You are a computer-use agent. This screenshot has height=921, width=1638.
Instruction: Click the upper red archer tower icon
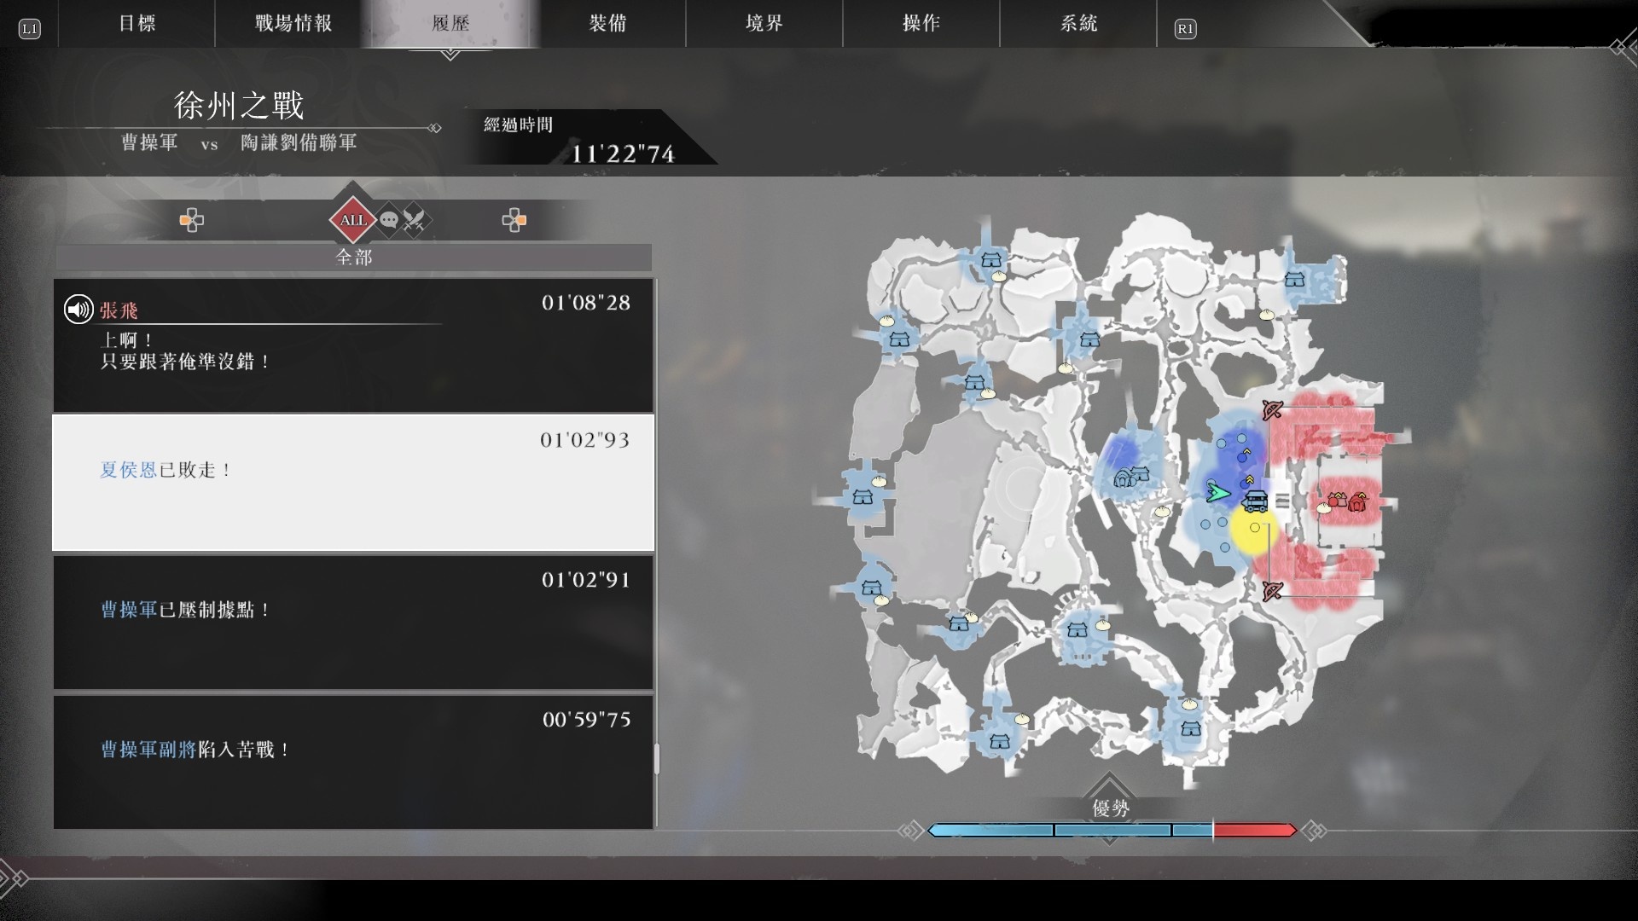click(1272, 411)
